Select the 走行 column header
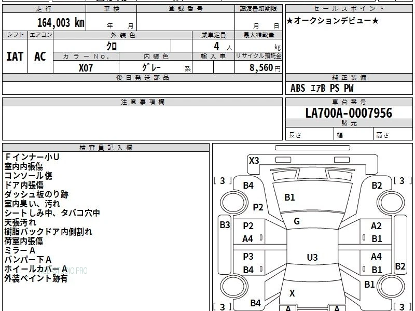This screenshot has width=415, height=311. 44,9
